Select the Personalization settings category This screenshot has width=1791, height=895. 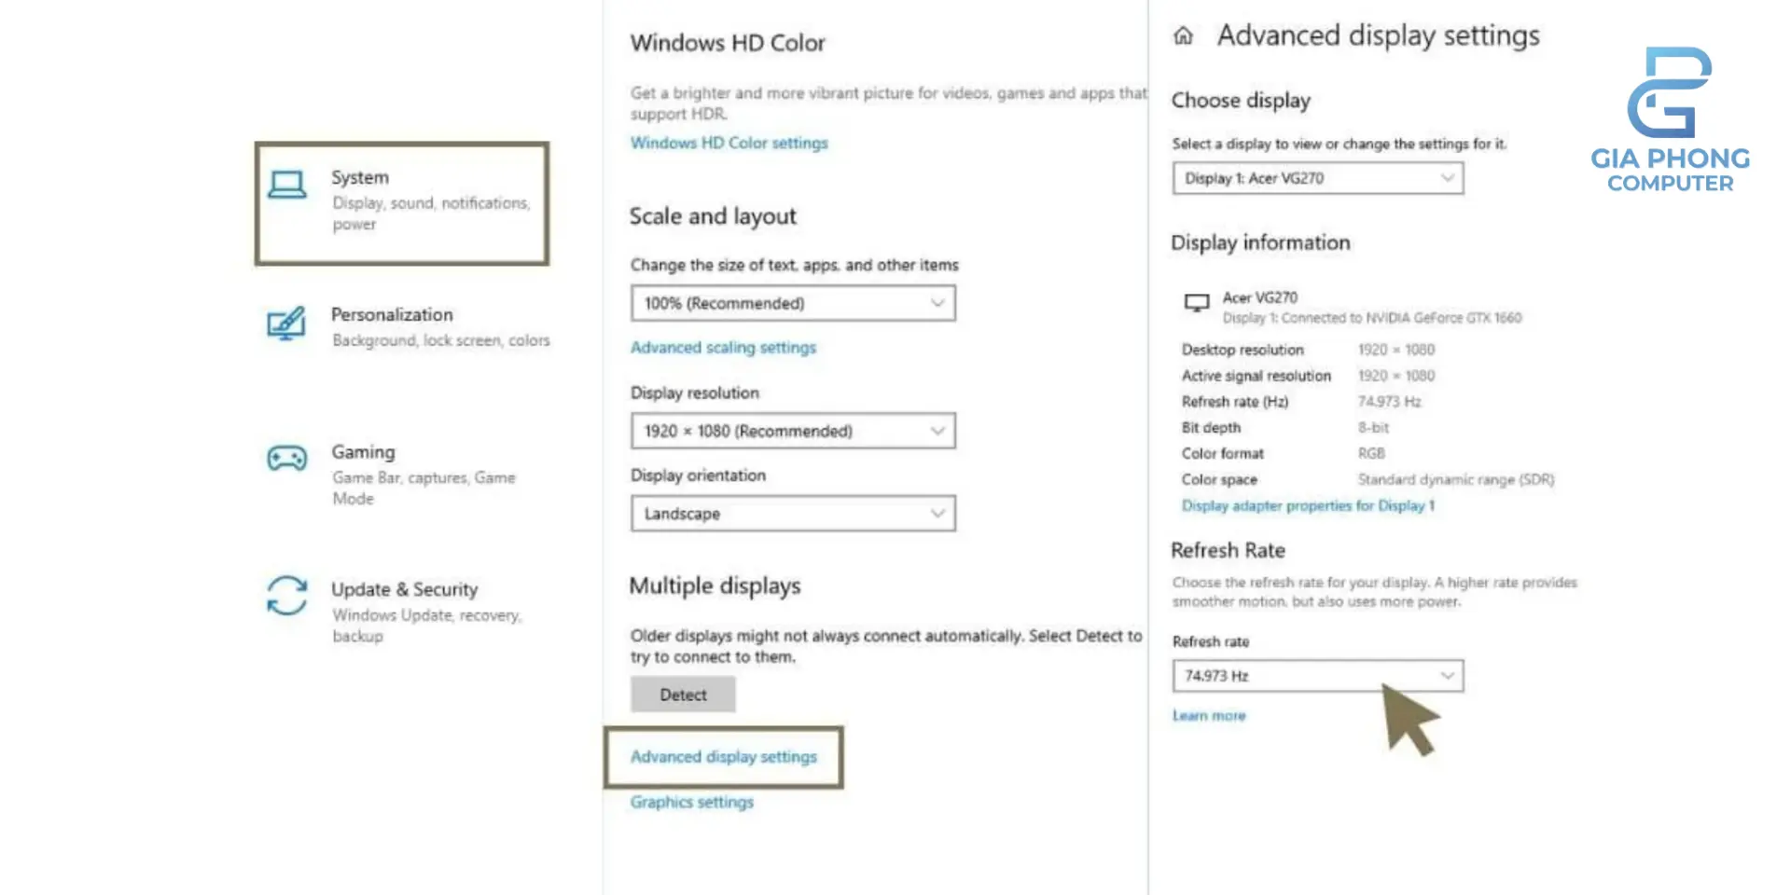392,315
